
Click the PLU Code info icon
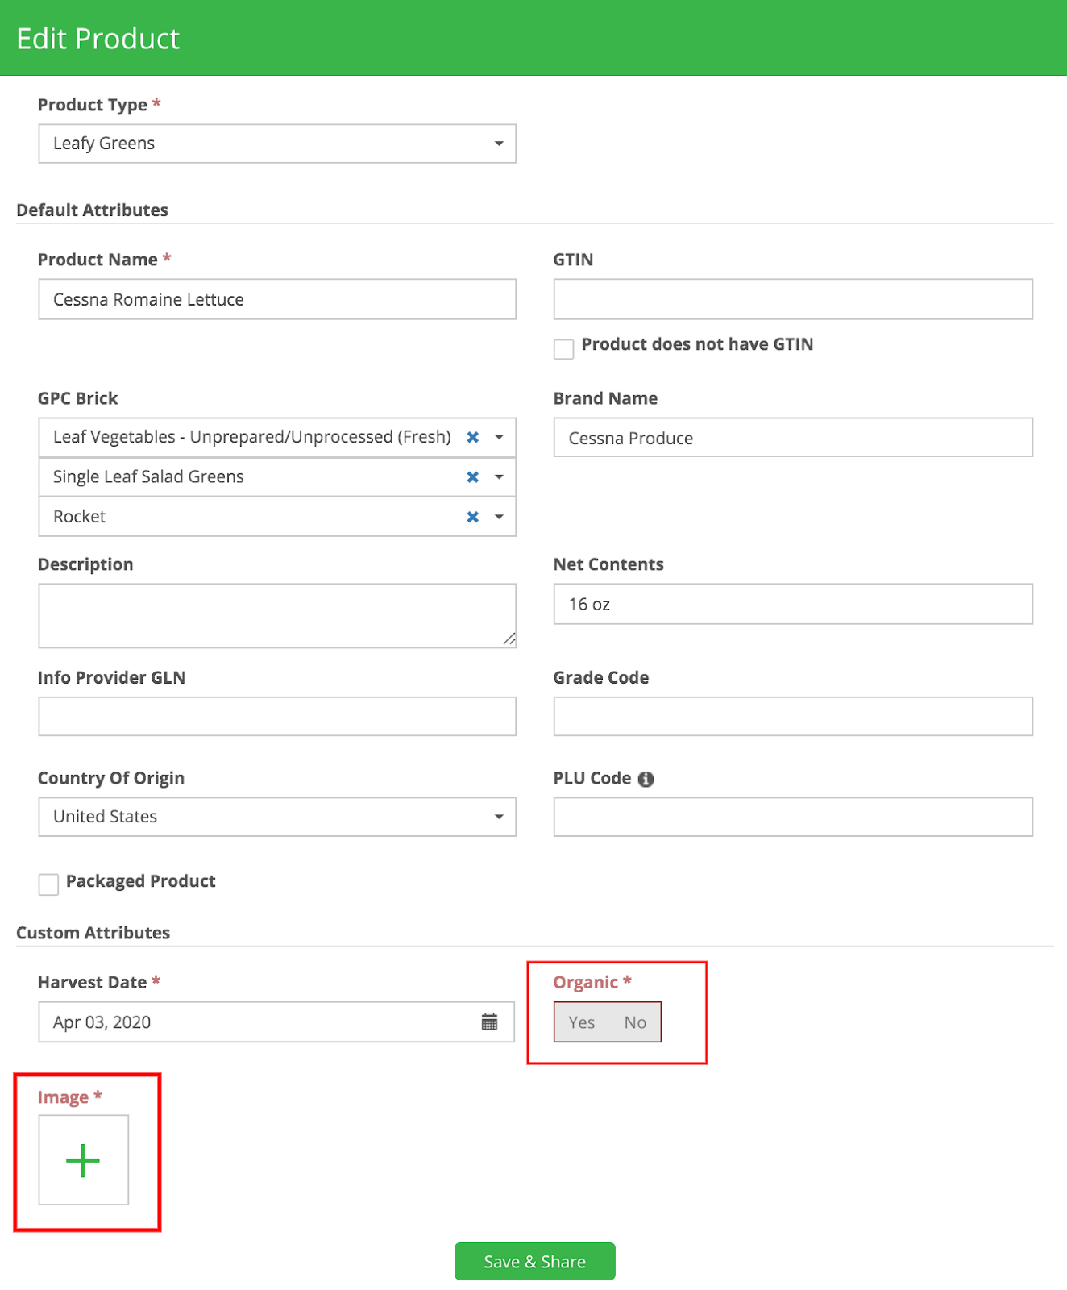646,779
